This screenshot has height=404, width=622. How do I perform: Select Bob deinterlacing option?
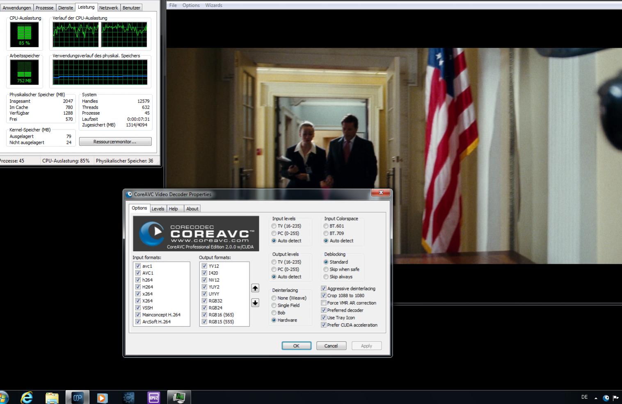click(274, 313)
